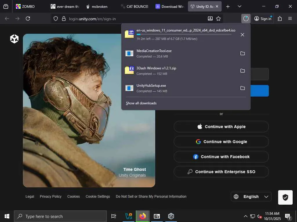Switch to the mcbroken tab
This screenshot has height=222, width=297.
[x=99, y=6]
